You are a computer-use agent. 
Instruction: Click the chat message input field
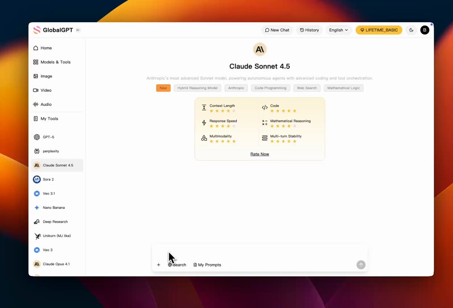pyautogui.click(x=260, y=252)
